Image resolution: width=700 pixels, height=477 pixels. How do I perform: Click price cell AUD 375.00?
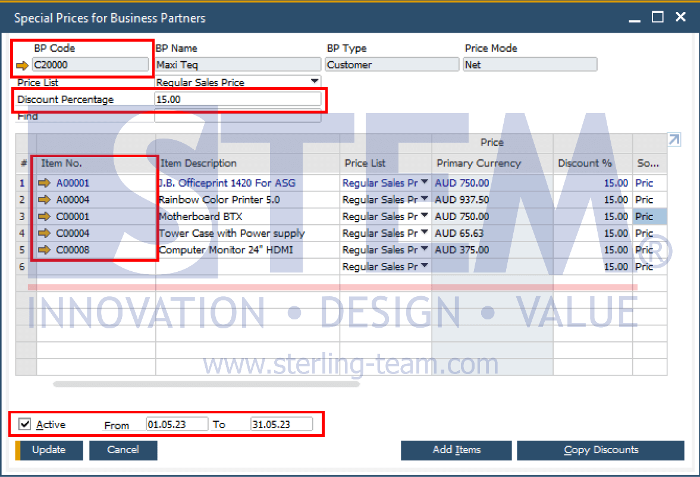coord(492,250)
